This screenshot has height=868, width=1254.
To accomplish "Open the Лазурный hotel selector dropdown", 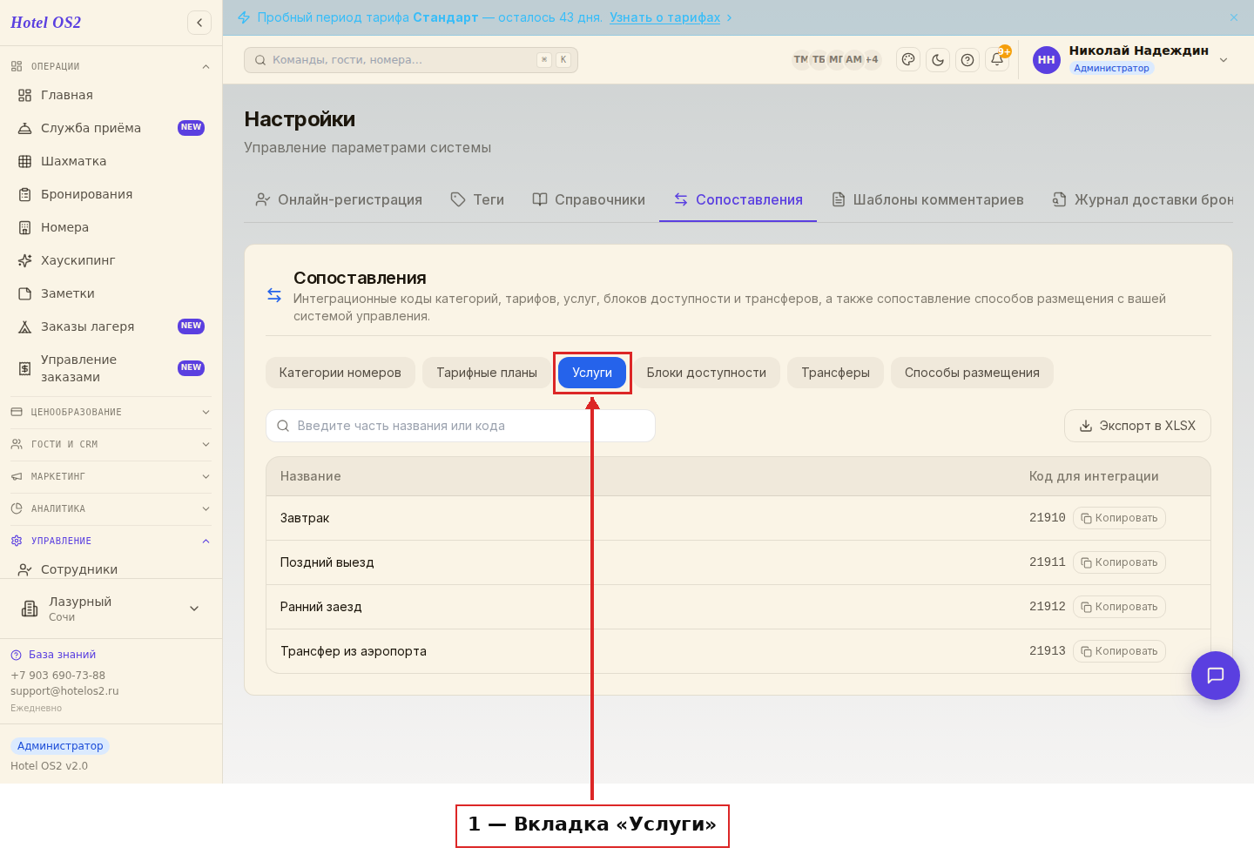I will (x=111, y=609).
